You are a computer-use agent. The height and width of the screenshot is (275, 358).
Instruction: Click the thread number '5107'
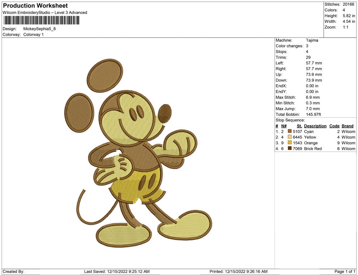click(298, 131)
